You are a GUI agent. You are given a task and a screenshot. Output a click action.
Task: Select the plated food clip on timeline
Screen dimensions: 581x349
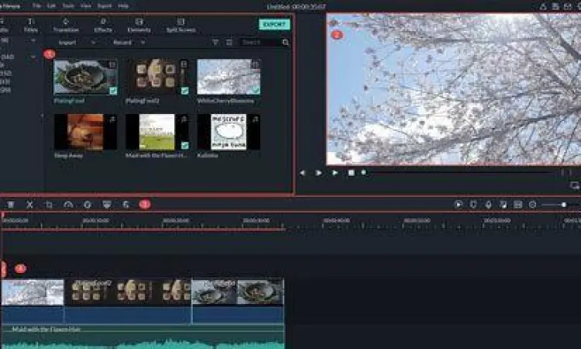click(x=238, y=302)
